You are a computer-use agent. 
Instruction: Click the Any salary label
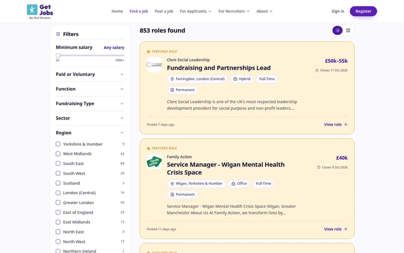114,48
